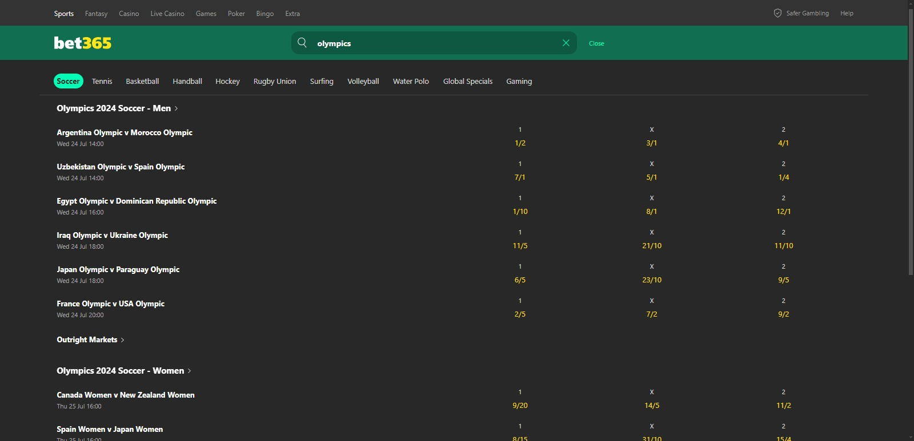Click the search magnifier icon
Image resolution: width=914 pixels, height=441 pixels.
pos(302,43)
